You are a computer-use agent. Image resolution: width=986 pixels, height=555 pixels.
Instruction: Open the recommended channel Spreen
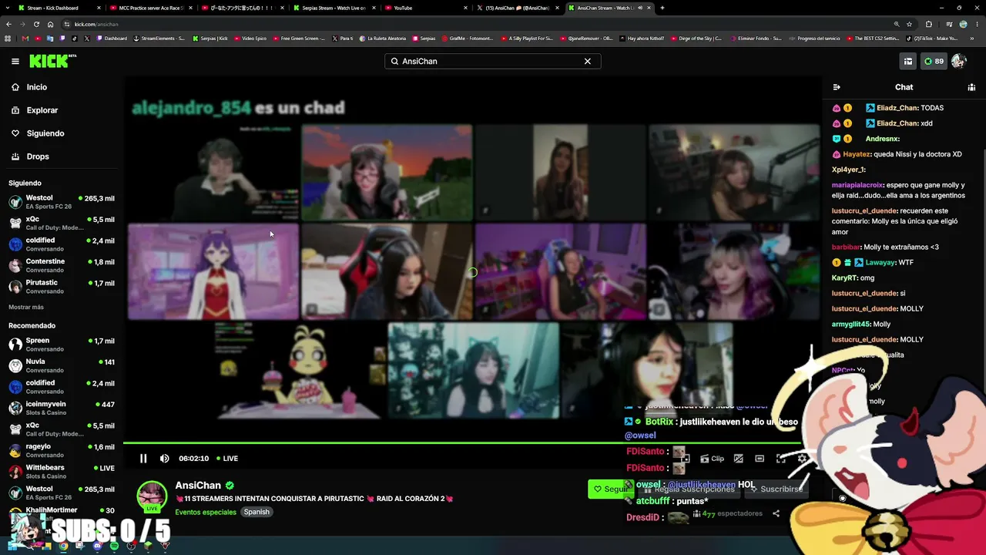click(x=62, y=345)
